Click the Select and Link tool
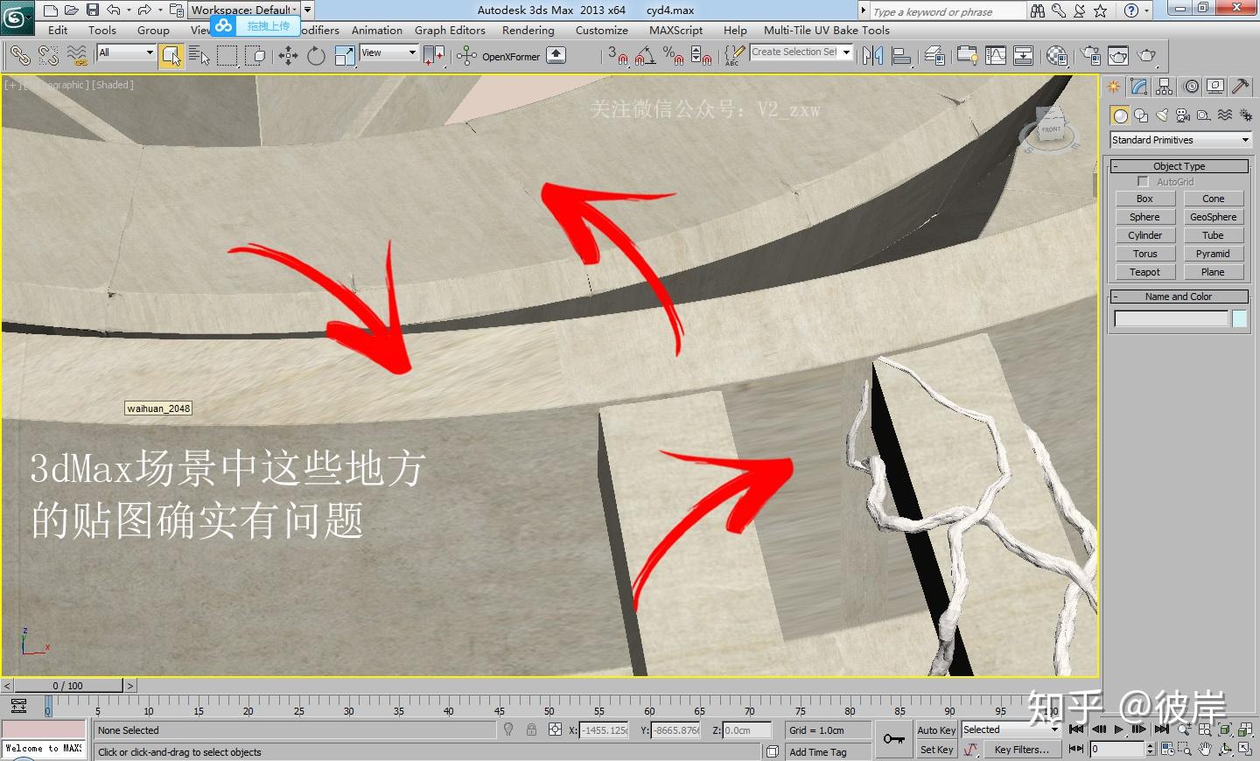 click(x=19, y=56)
